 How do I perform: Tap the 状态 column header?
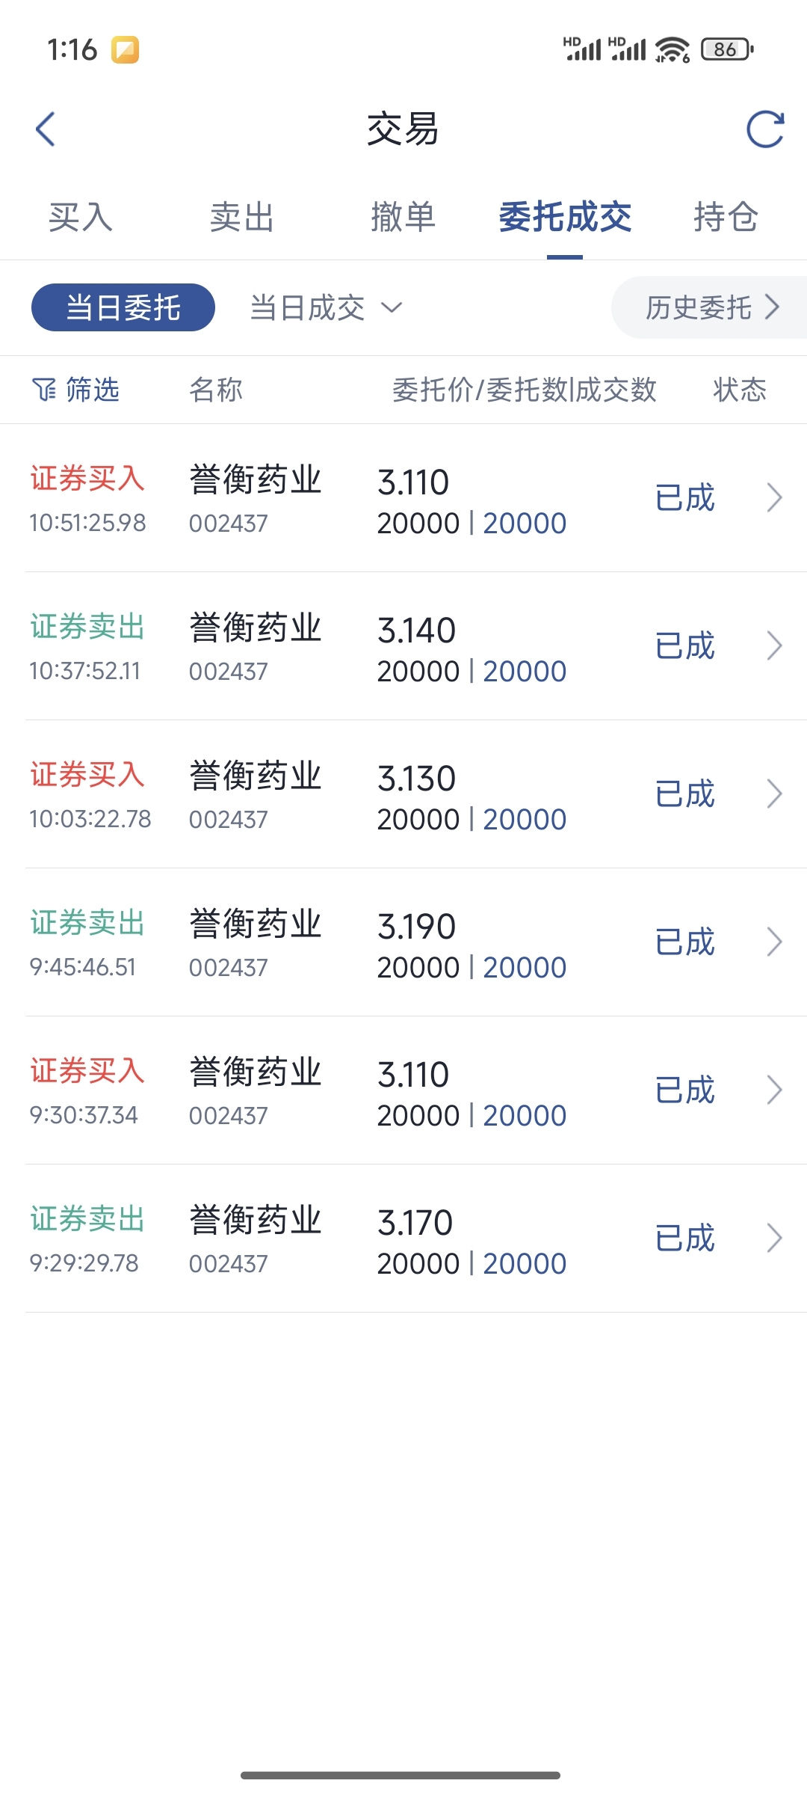coord(740,390)
